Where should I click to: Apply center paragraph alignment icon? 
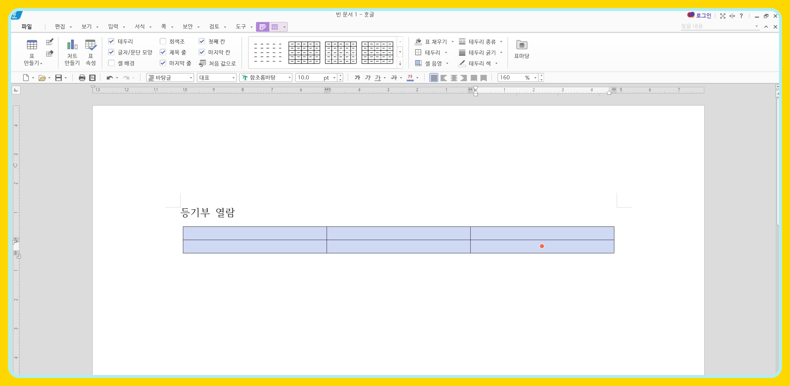coord(454,78)
